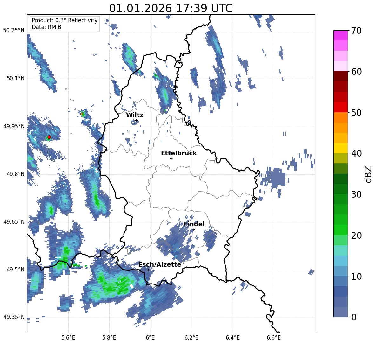Click the 49.8°N latitude label
Screen dimensions: 376x344
click(x=15, y=174)
